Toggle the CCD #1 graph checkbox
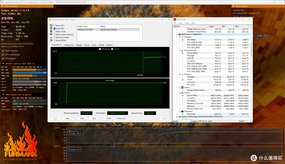 pyautogui.click(x=112, y=49)
